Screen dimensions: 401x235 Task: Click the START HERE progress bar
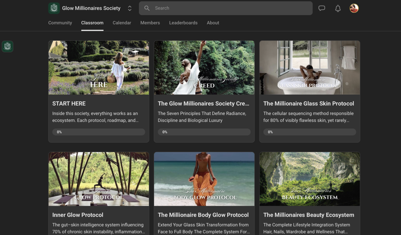(99, 132)
